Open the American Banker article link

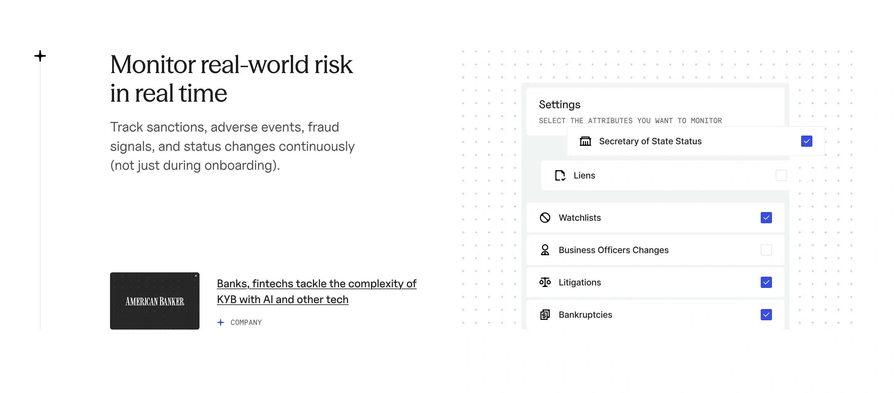coord(316,291)
